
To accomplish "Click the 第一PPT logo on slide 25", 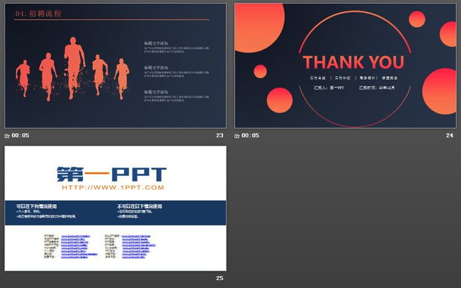I will point(111,174).
